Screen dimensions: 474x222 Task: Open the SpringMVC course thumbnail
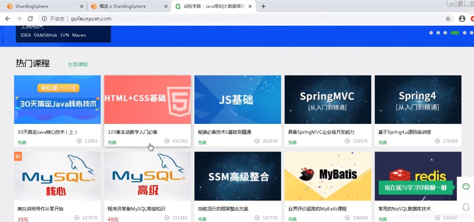click(x=328, y=100)
